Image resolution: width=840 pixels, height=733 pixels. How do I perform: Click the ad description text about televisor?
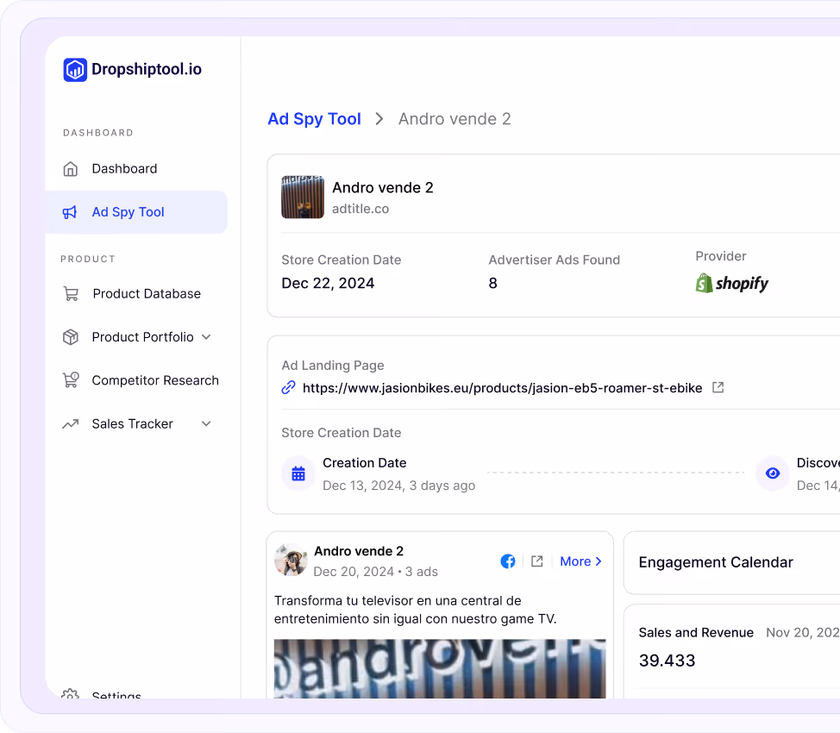point(415,610)
